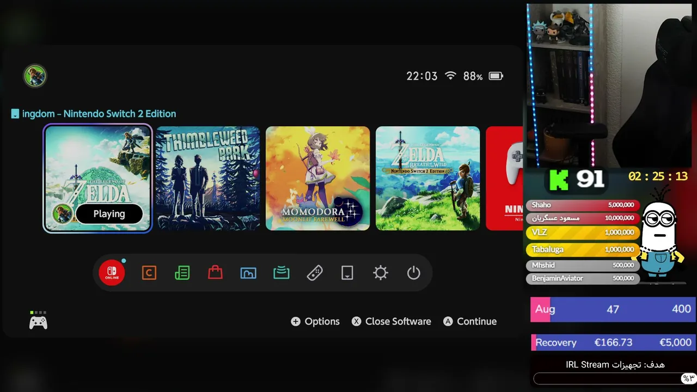Select the Sleep Mode power icon

point(414,273)
